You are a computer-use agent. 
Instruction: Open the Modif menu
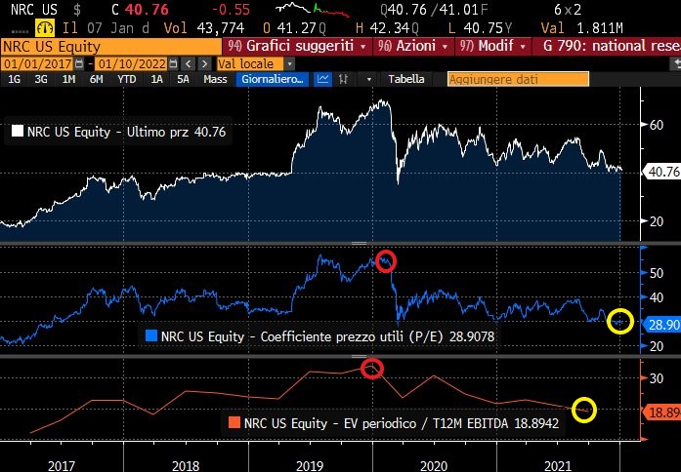pos(492,46)
